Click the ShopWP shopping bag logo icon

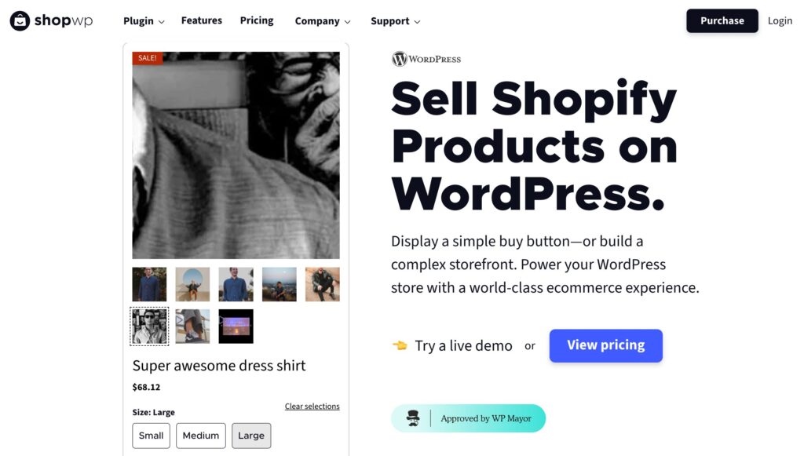[20, 20]
